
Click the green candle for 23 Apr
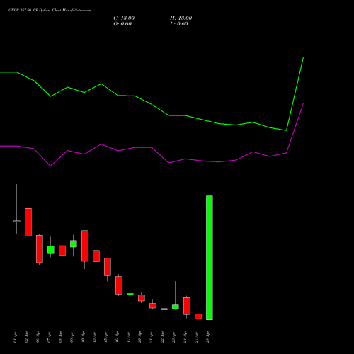coord(176,307)
